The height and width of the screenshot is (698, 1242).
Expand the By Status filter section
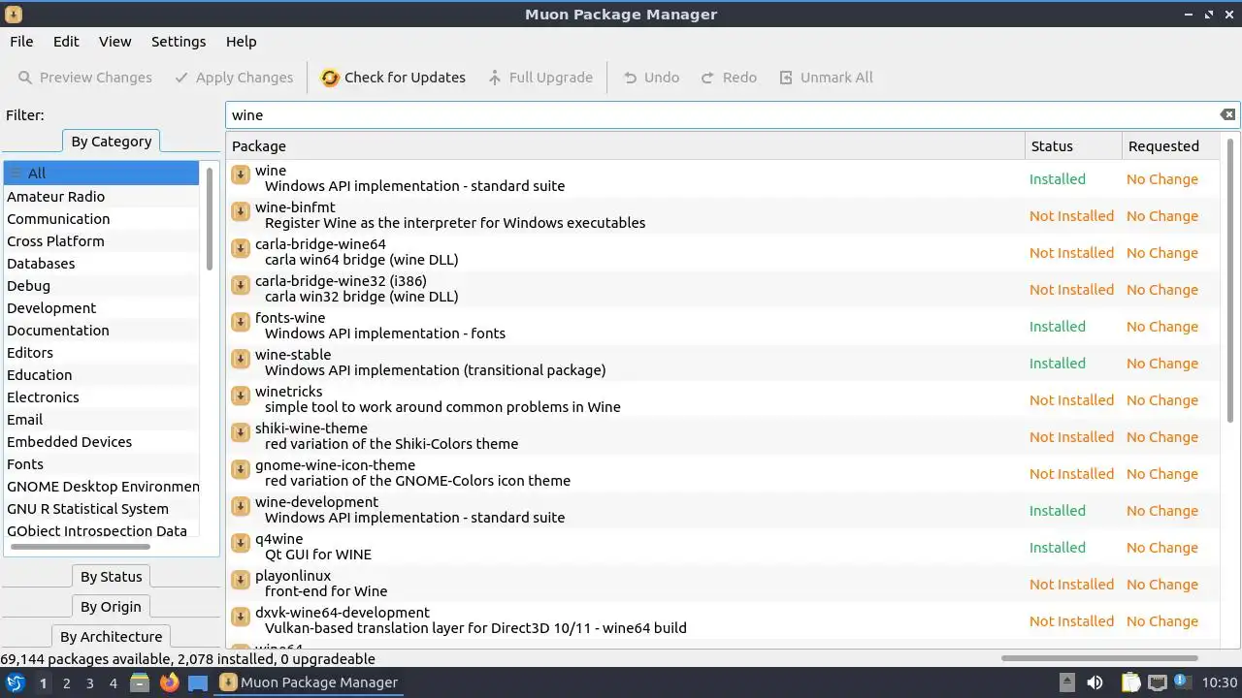click(x=112, y=577)
